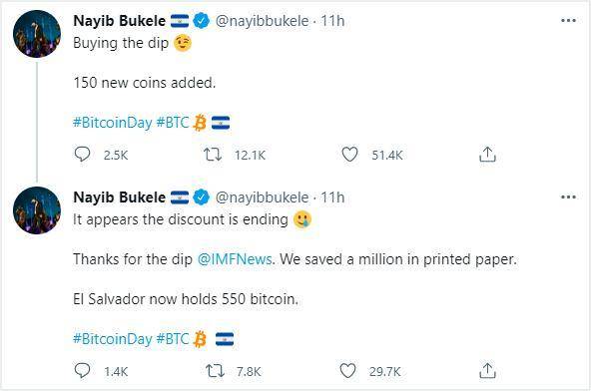591x391 pixels.
Task: Click the @nayibbukele handle on second tweet
Action: (x=262, y=197)
